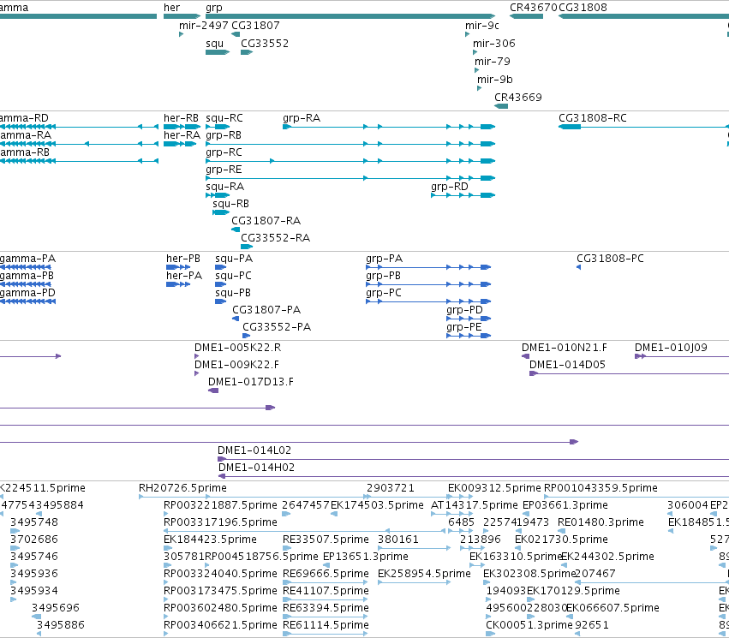
Task: Select the squ-RB transcript label
Action: click(x=231, y=204)
